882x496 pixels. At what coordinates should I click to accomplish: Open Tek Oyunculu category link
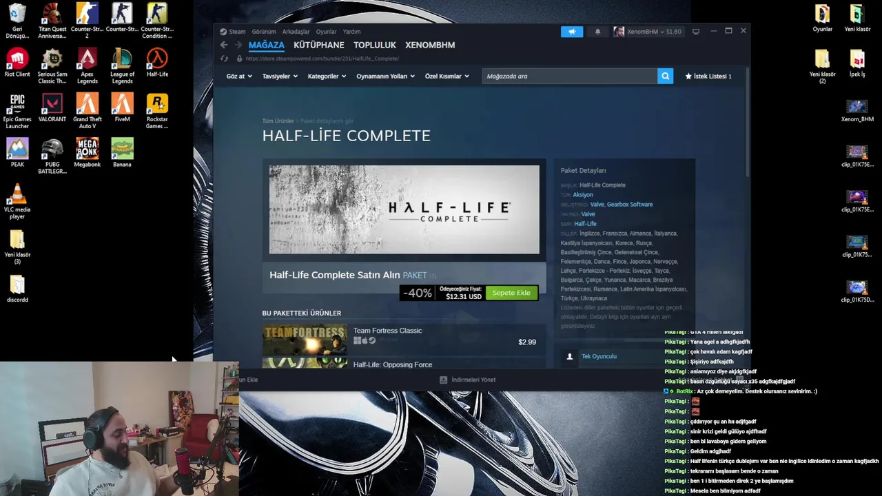(599, 356)
